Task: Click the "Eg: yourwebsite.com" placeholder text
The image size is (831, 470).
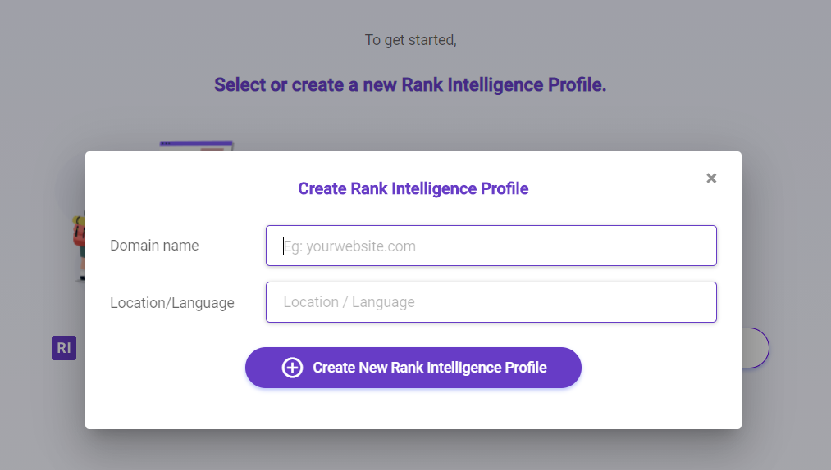Action: pos(349,246)
